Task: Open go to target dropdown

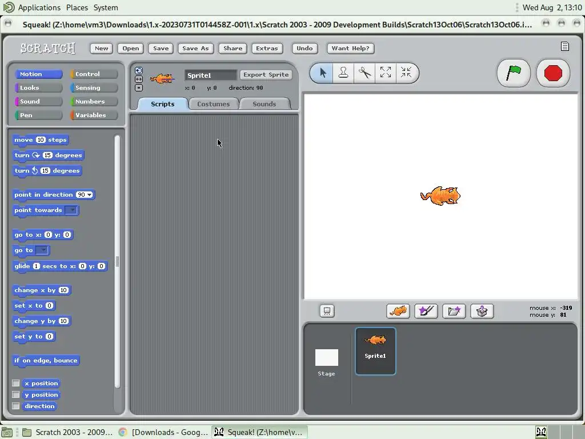Action: click(42, 250)
